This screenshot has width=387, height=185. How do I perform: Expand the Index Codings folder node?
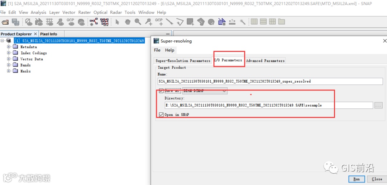(x=9, y=53)
